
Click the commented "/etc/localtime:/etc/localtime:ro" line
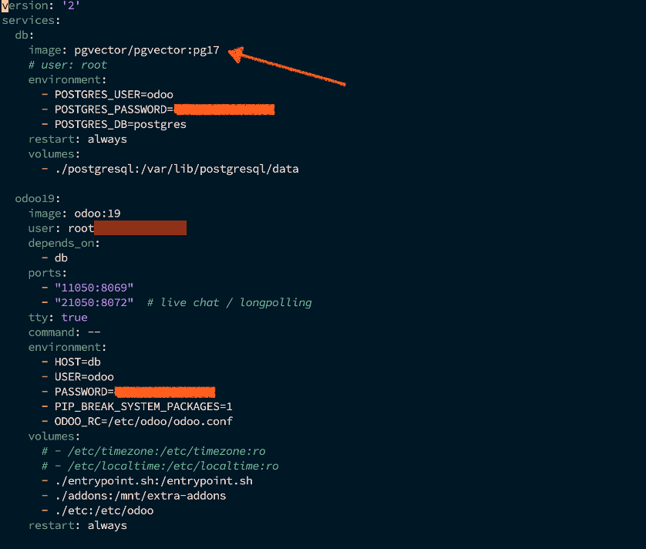tap(160, 466)
